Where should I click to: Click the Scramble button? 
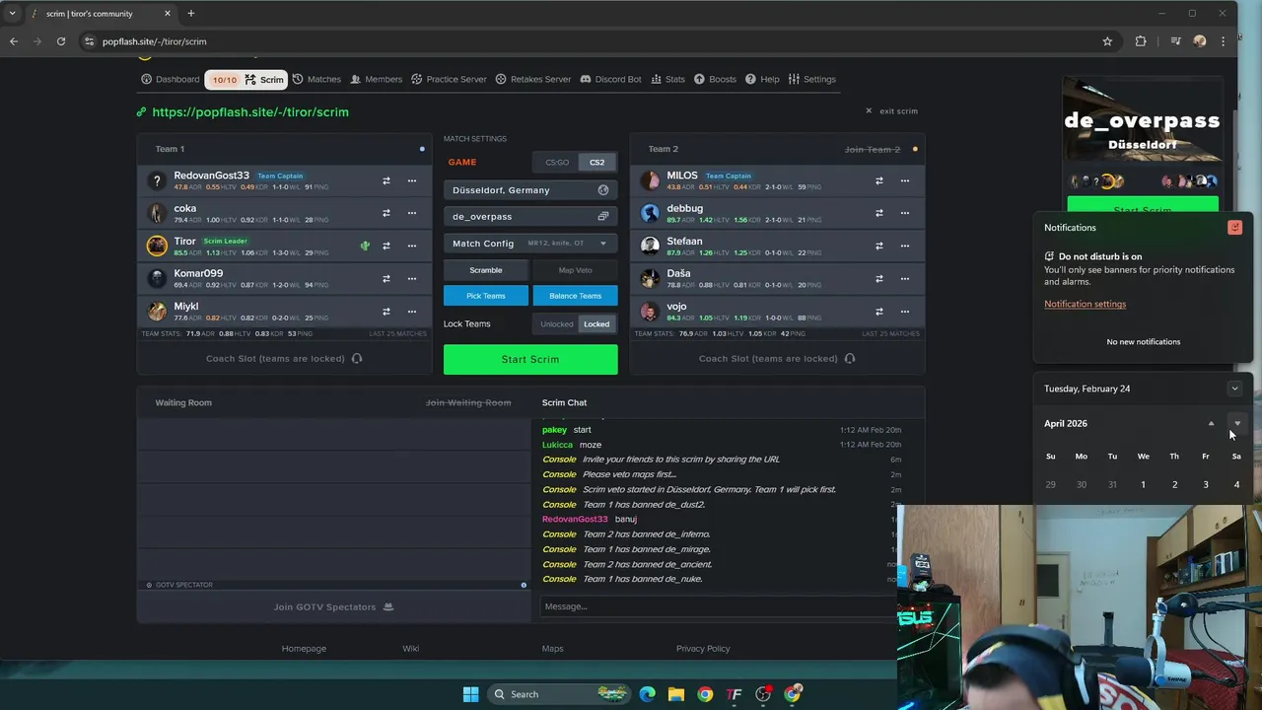click(486, 269)
